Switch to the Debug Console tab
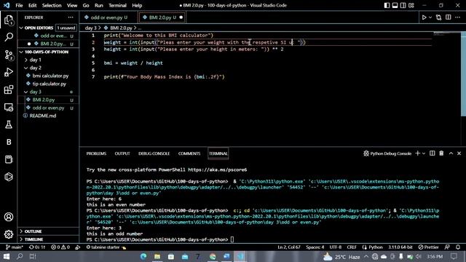This screenshot has width=466, height=262. pyautogui.click(x=154, y=154)
